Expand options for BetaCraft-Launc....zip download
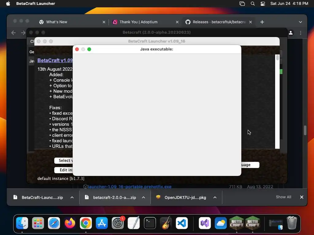The height and width of the screenshot is (235, 314). pyautogui.click(x=72, y=197)
